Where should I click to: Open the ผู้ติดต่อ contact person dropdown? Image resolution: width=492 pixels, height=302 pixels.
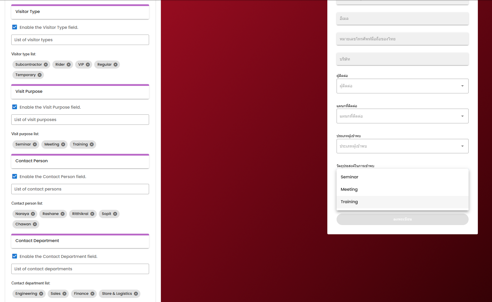[402, 86]
